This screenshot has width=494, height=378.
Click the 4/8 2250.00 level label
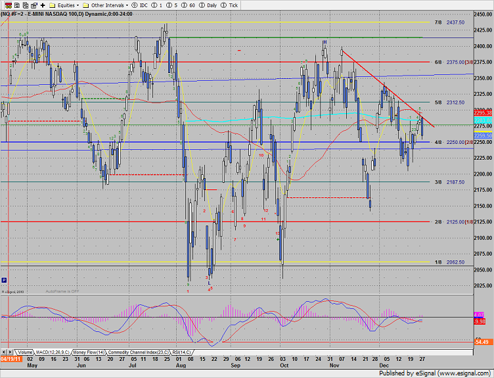pyautogui.click(x=449, y=142)
